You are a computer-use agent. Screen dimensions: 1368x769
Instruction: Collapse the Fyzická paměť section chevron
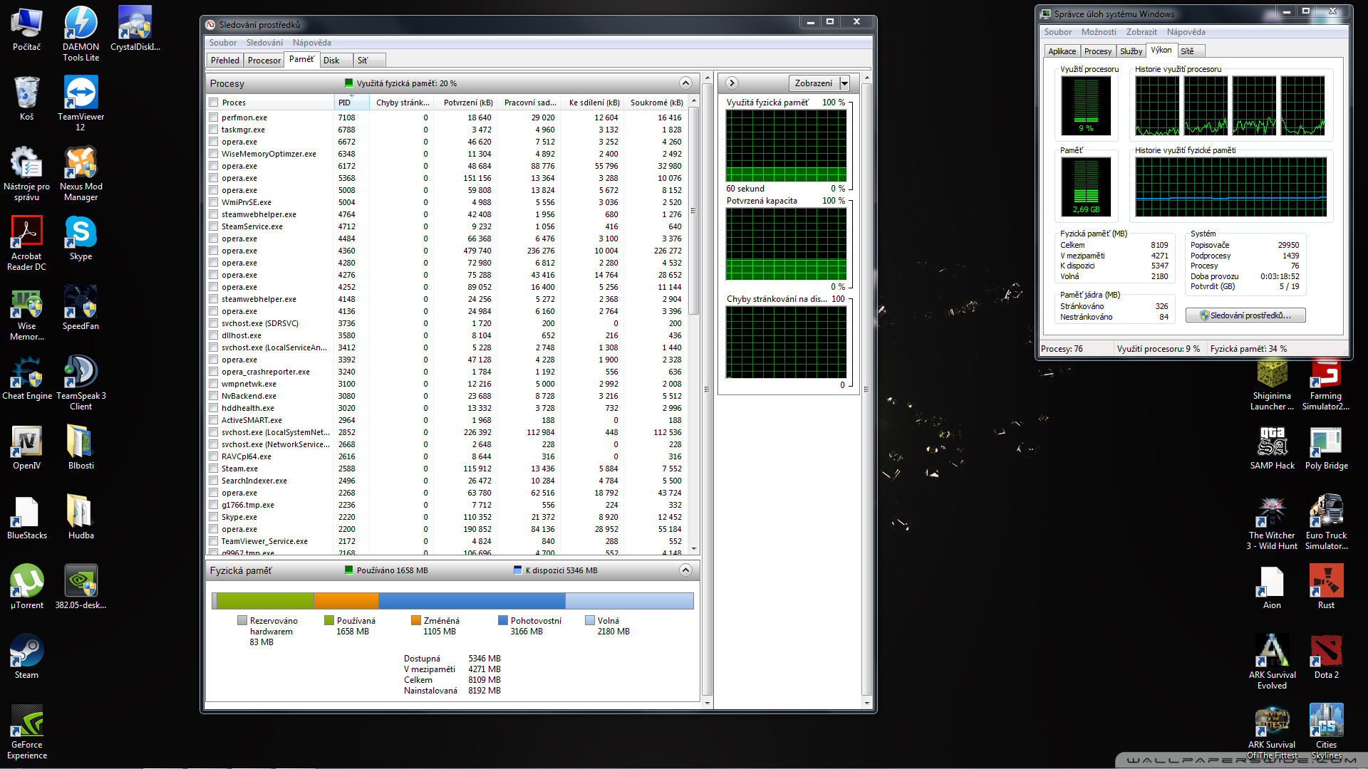(x=685, y=570)
